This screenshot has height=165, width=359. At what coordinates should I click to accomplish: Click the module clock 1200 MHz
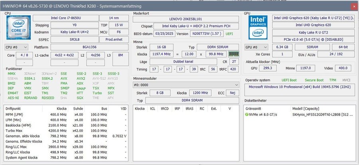(x=200, y=93)
